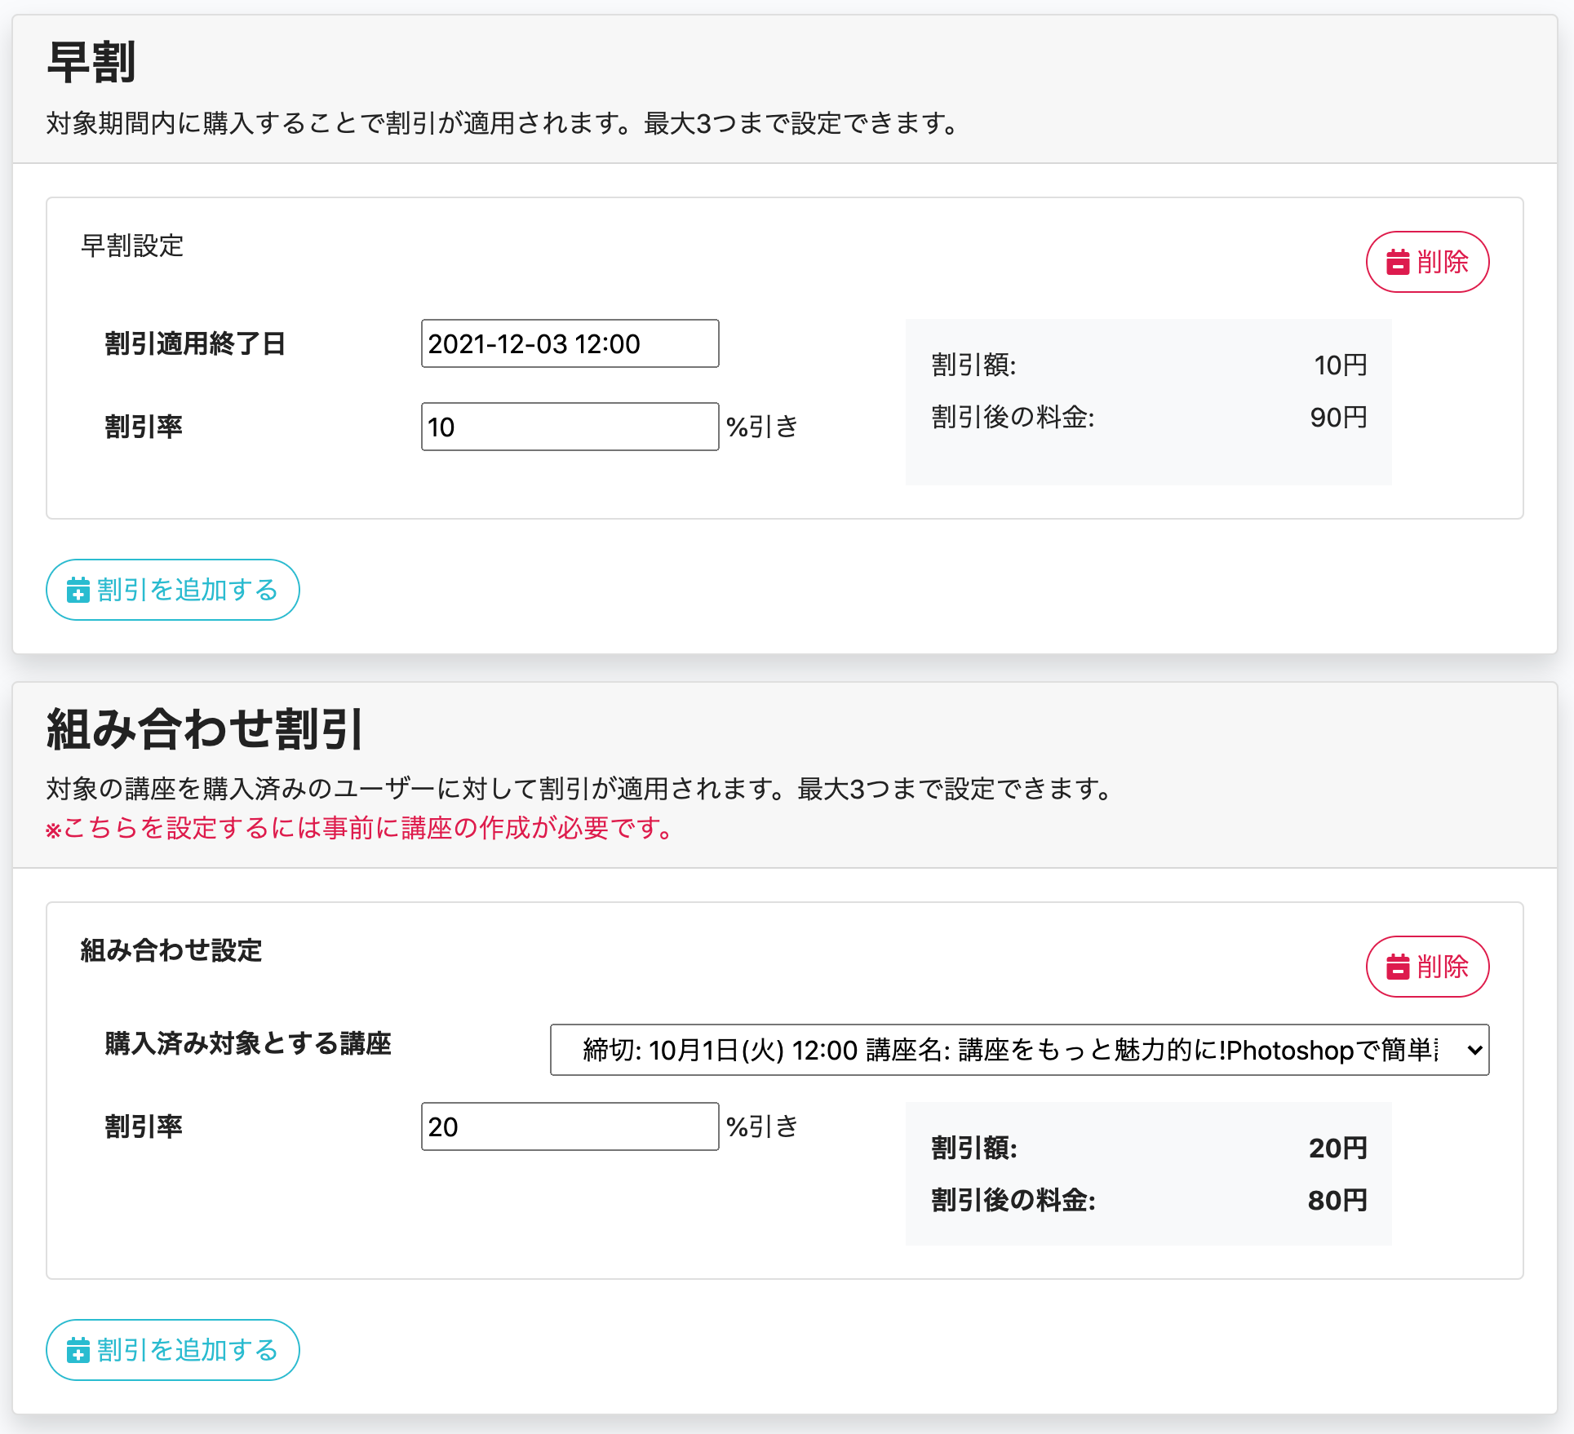The width and height of the screenshot is (1574, 1434).
Task: Click the 90円 discounted price value
Action: (1338, 417)
